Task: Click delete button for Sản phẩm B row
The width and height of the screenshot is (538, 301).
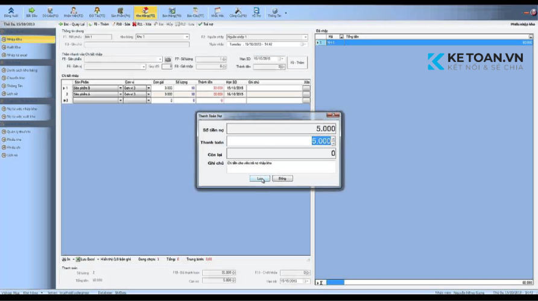Action: tap(306, 88)
